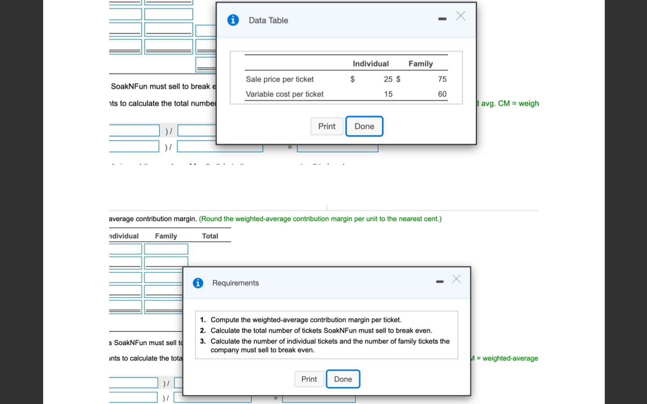Screen dimensions: 647x404
Task: Click the Family column header in worksheet
Action: [166, 236]
